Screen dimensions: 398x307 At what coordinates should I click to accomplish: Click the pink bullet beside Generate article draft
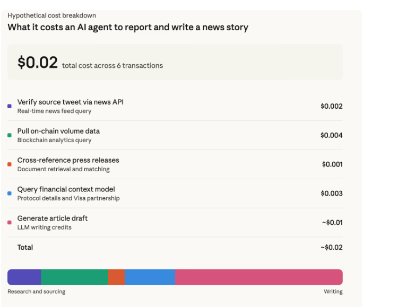pyautogui.click(x=10, y=223)
